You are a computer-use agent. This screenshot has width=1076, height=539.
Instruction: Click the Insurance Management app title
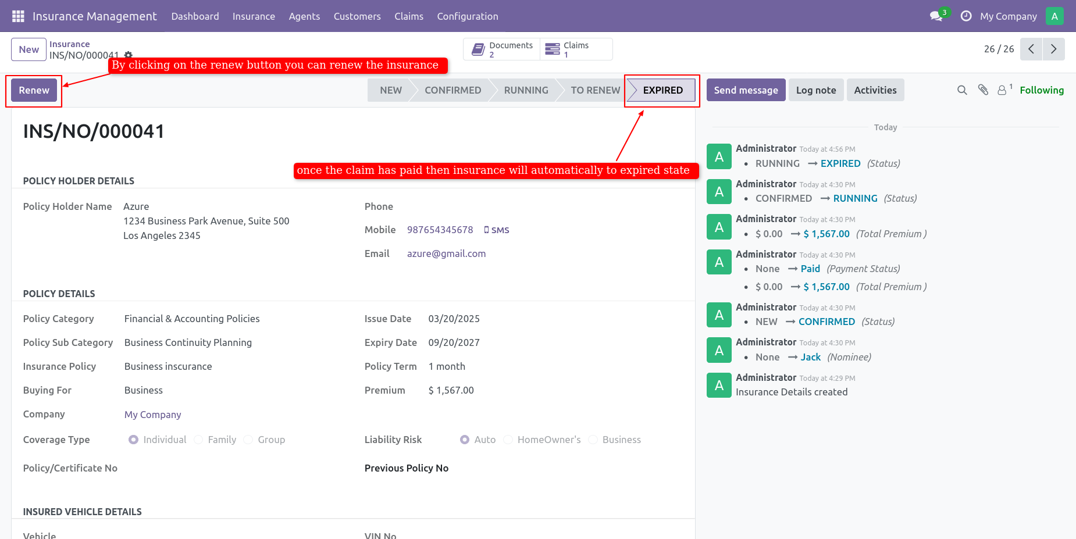[x=95, y=16]
